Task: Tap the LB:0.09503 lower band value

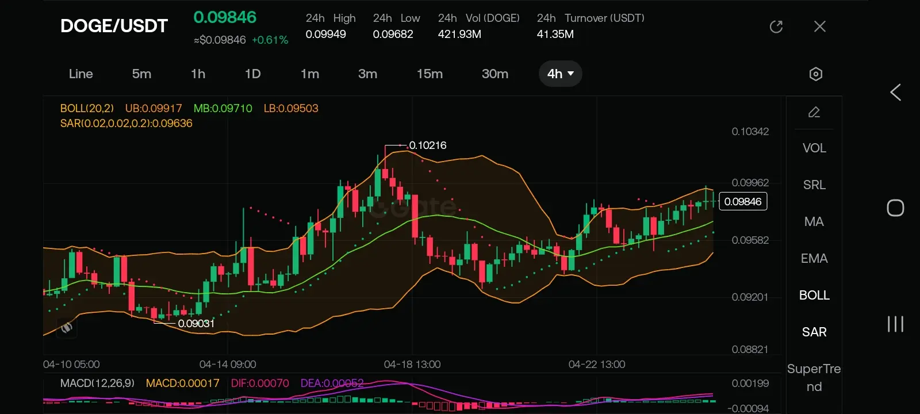Action: click(x=291, y=108)
